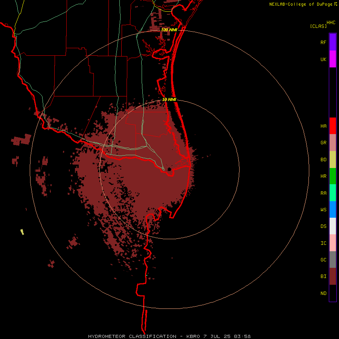The image size is (339, 339).
Task: Click the BI dark red legend swatch
Action: pos(333,276)
